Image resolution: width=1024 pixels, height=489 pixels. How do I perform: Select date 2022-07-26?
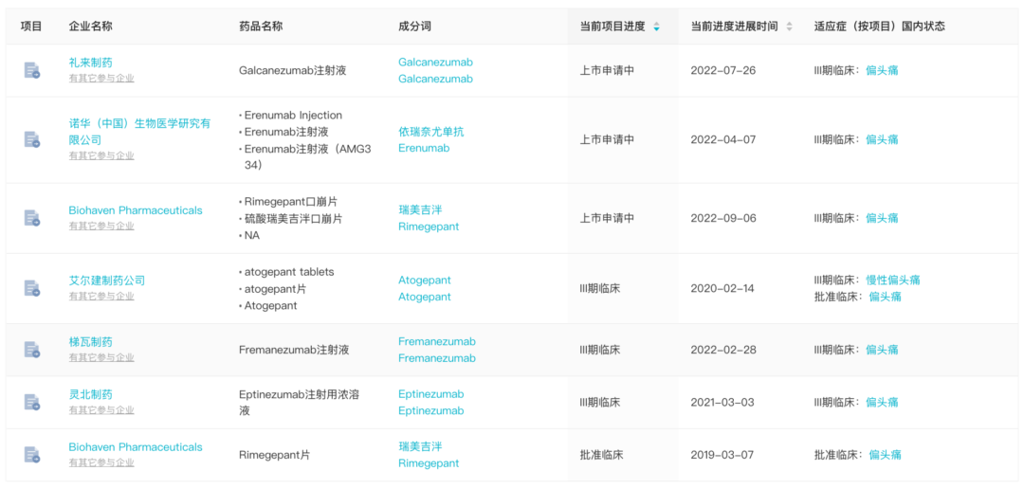click(722, 70)
